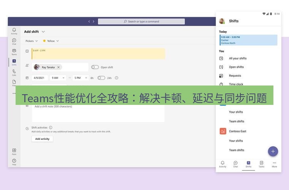Switch to Tasks tab on mobile
The height and width of the screenshot is (190, 289).
pos(261,164)
